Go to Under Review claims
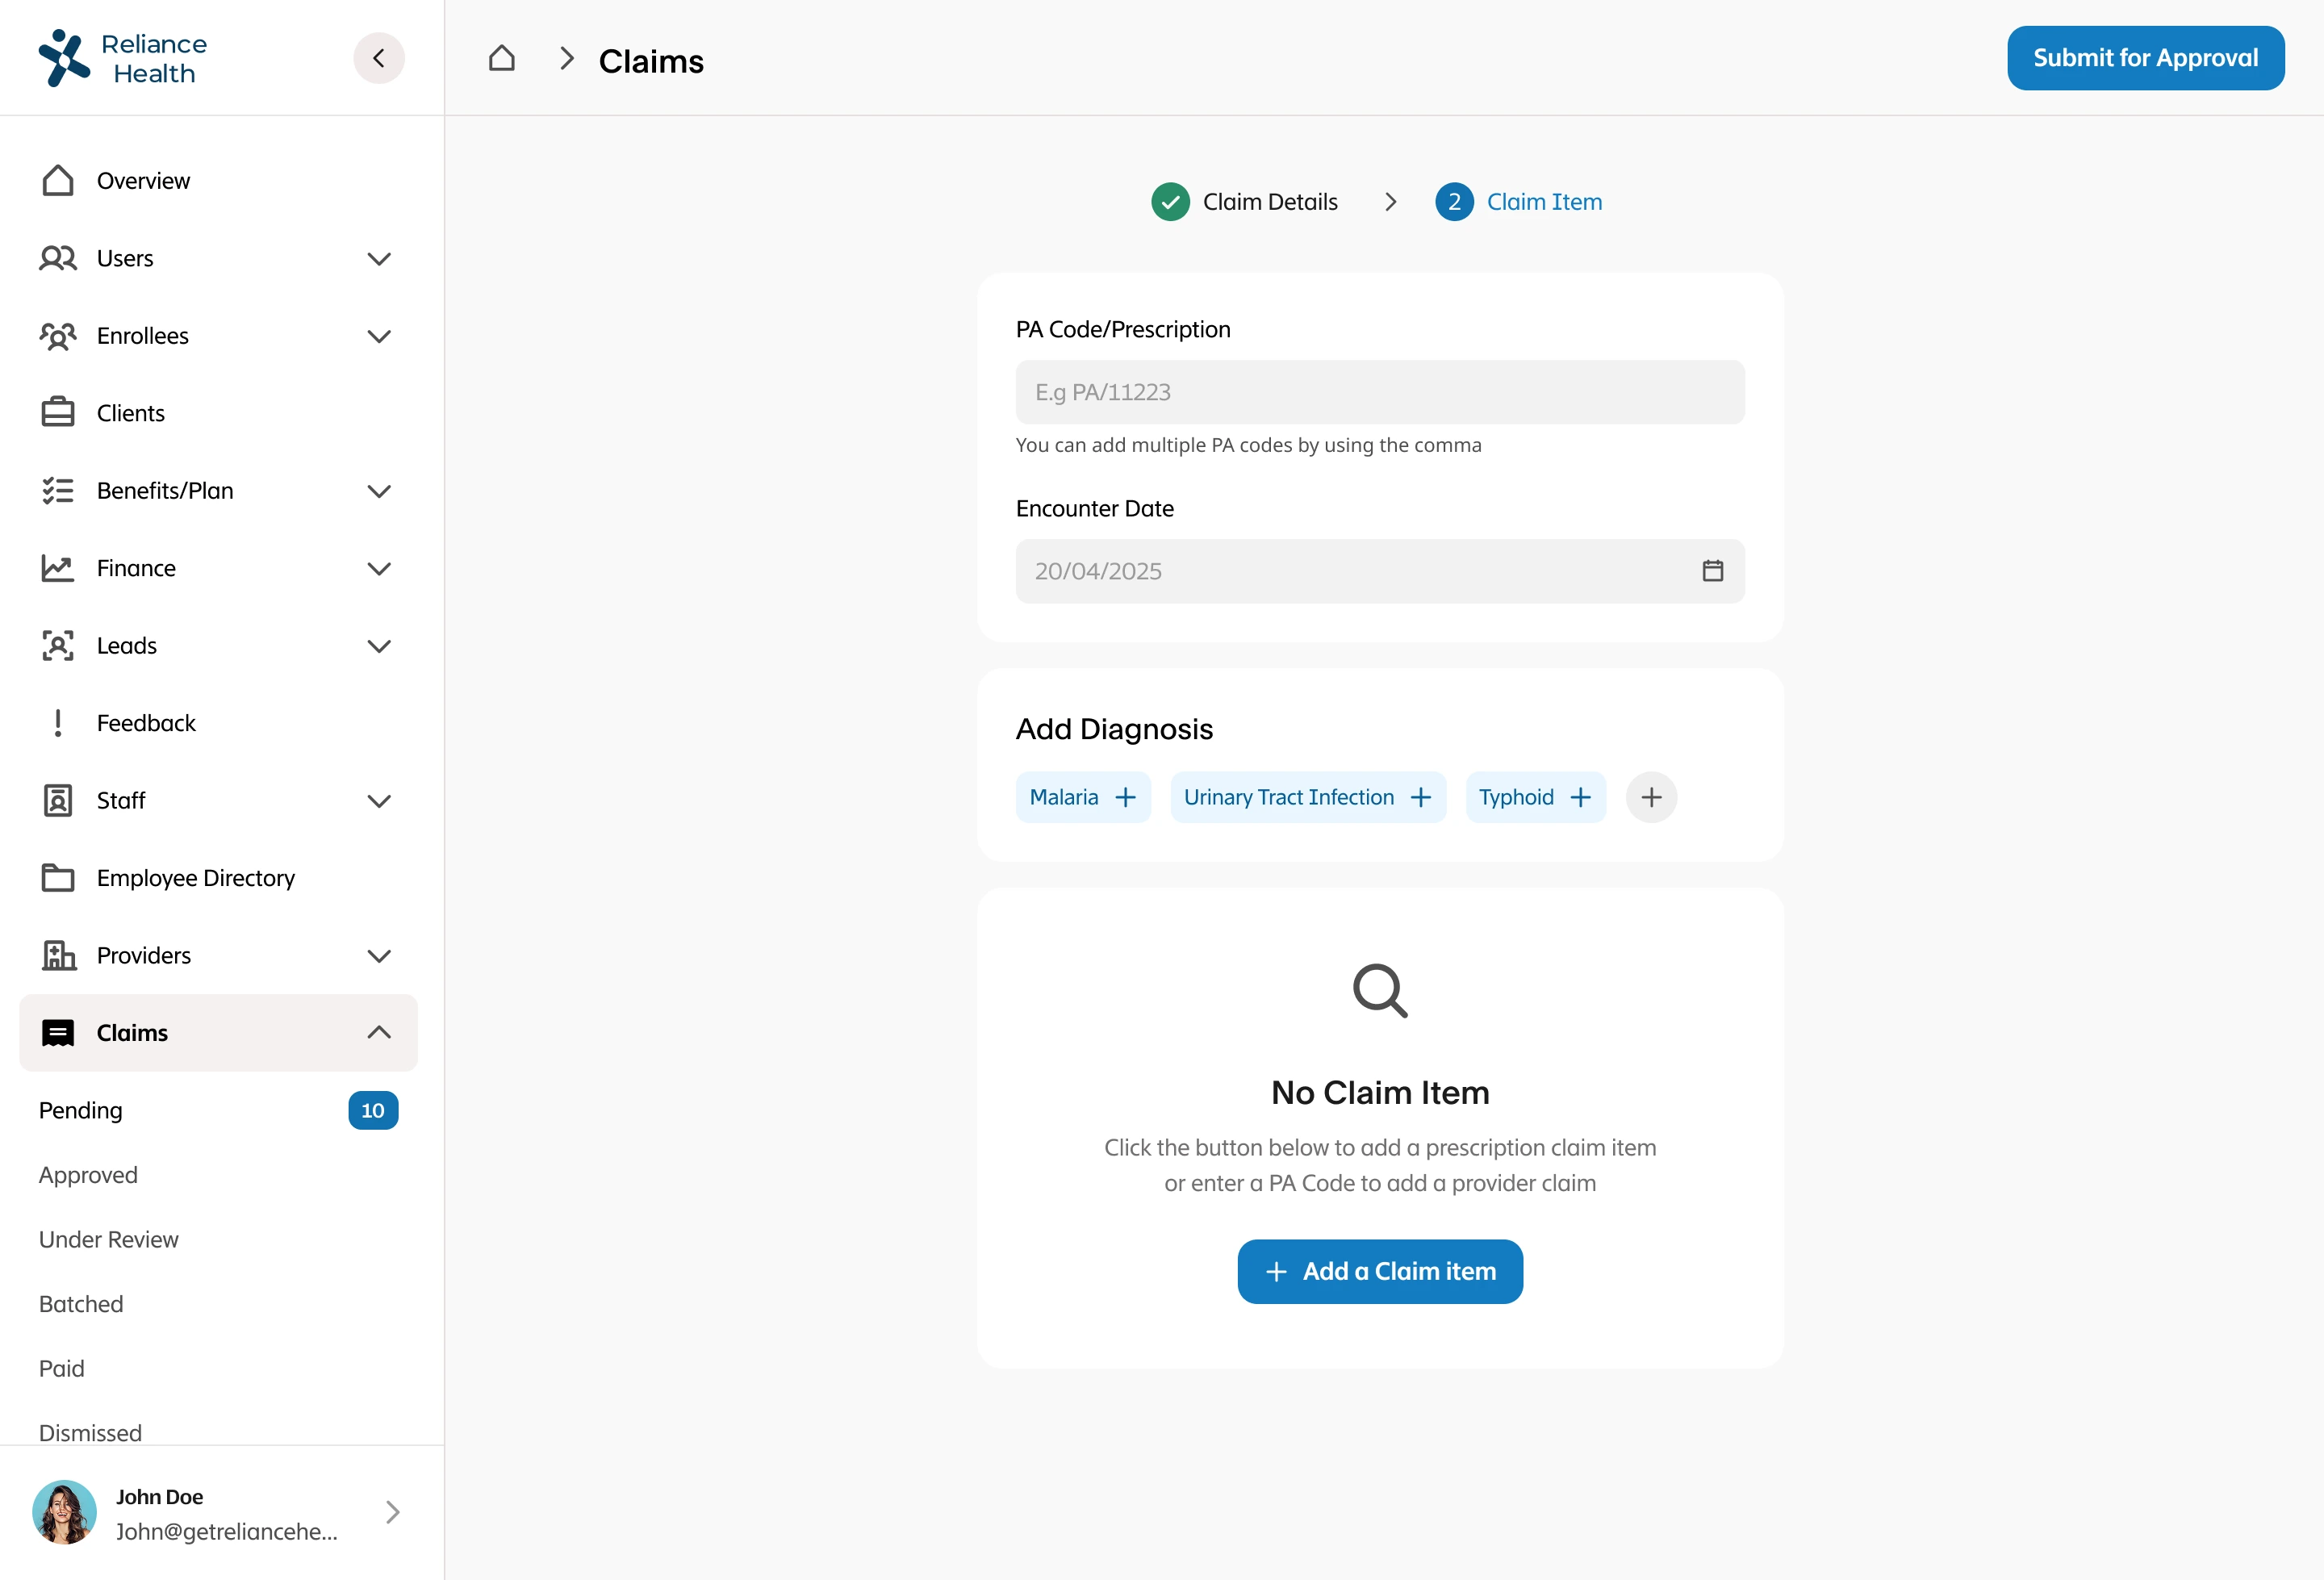This screenshot has height=1580, width=2324. coord(108,1240)
